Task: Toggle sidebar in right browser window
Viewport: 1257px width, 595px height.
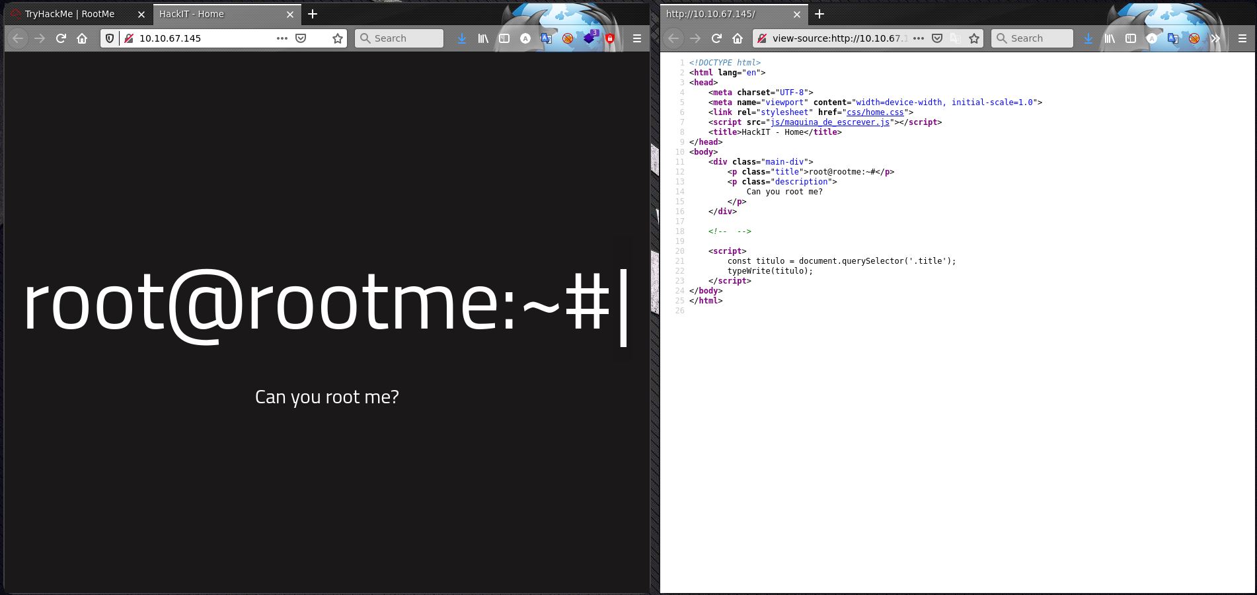Action: [1131, 38]
